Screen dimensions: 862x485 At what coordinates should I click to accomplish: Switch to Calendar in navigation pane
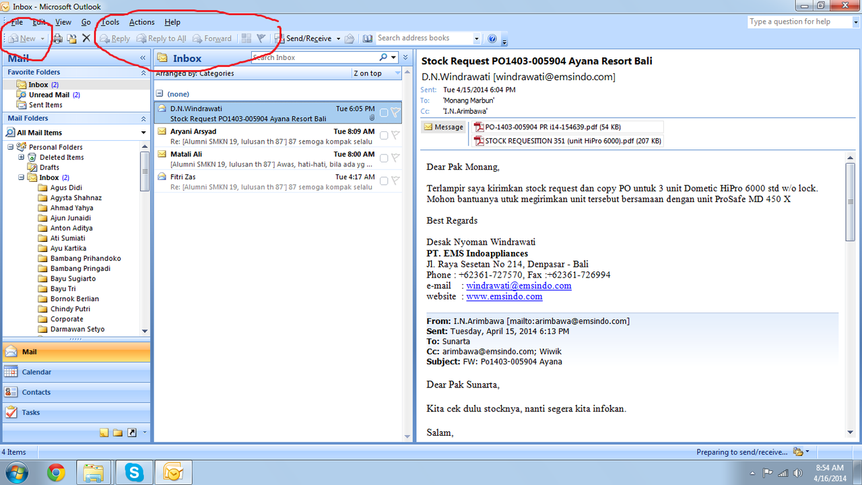click(x=36, y=372)
